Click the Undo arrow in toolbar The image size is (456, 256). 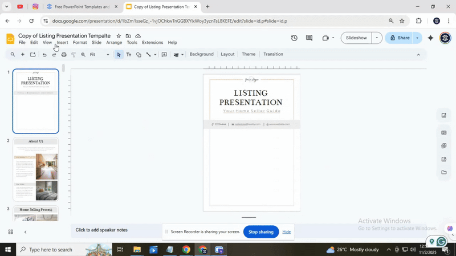click(x=44, y=55)
